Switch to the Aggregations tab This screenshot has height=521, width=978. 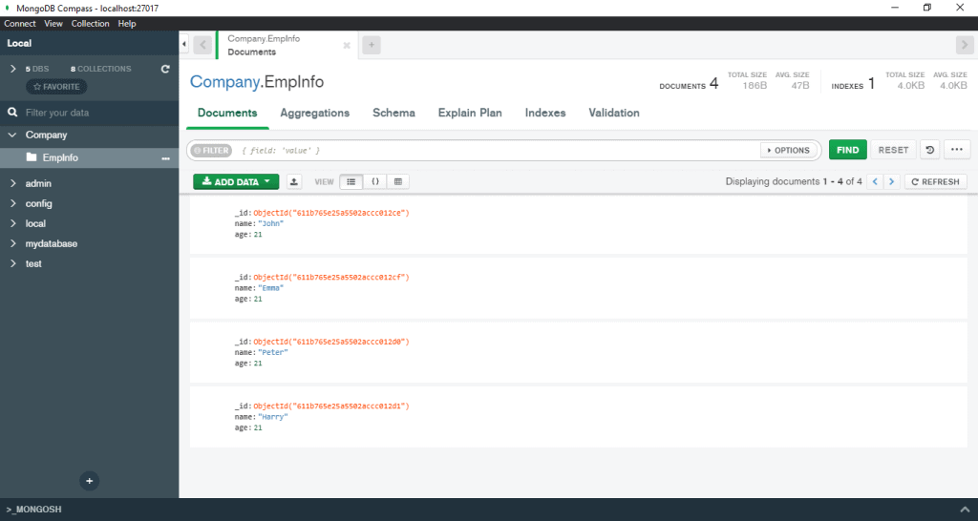click(314, 113)
